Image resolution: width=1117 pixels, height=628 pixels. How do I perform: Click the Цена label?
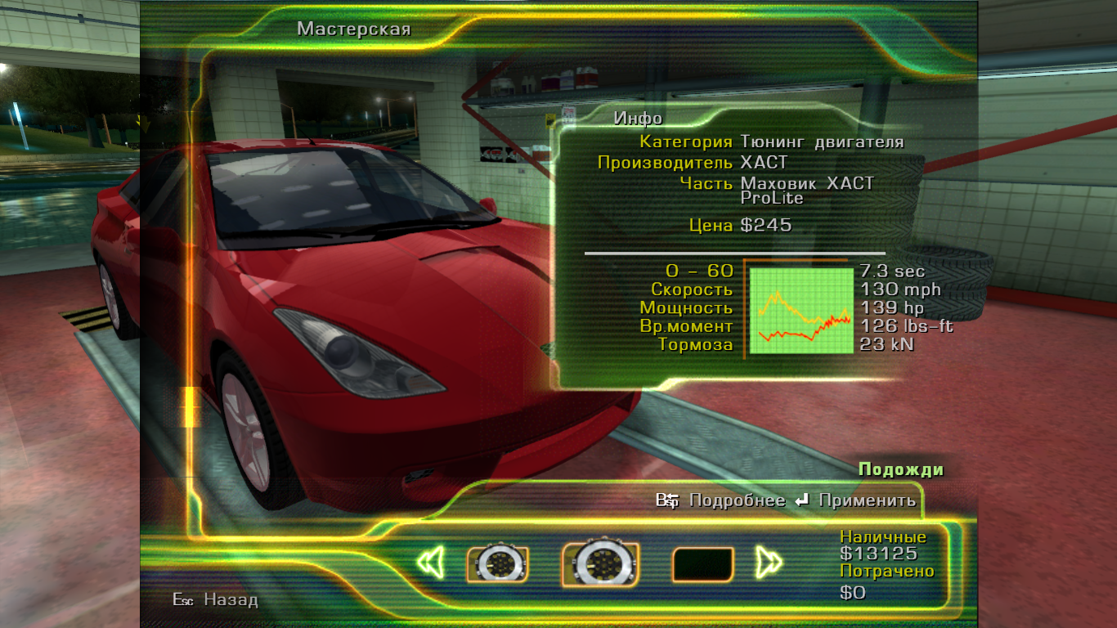[x=711, y=226]
